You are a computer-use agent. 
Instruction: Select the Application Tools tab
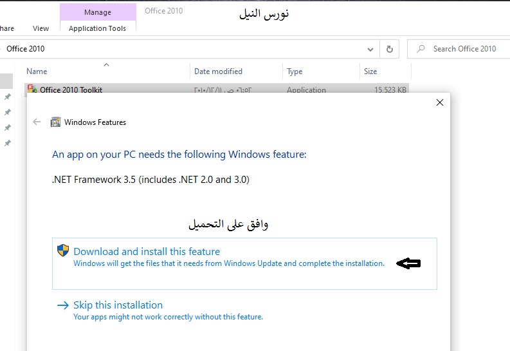(x=97, y=28)
